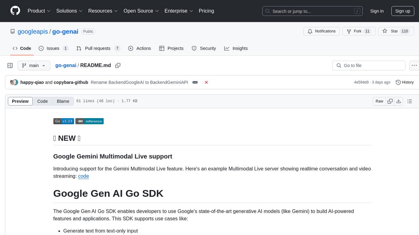Open the Pricing page
This screenshot has height=235, width=419.
[206, 11]
